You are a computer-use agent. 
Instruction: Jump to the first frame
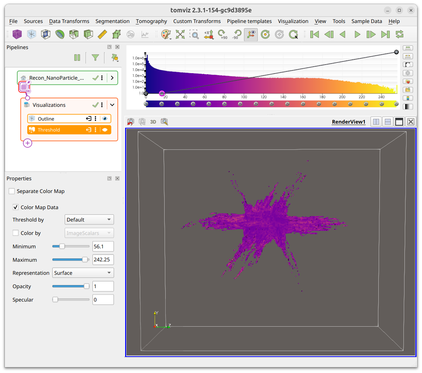[x=315, y=34]
